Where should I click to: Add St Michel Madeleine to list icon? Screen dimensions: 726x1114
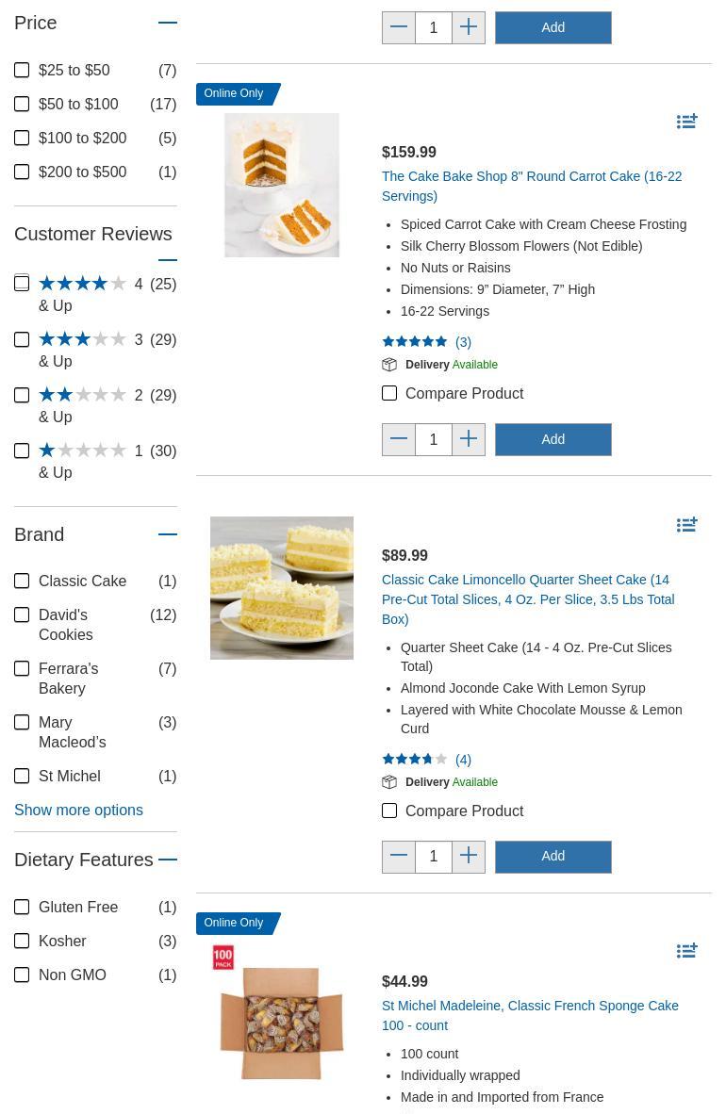pos(686,951)
